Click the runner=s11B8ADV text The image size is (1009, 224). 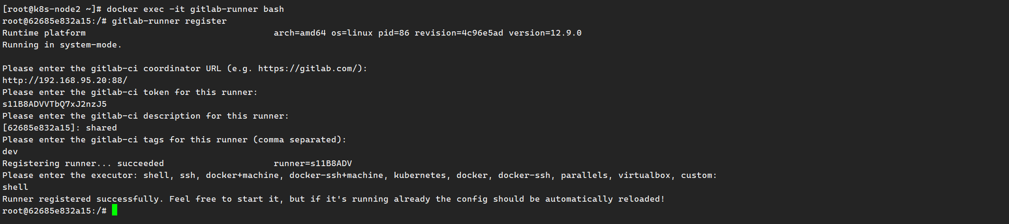[313, 163]
